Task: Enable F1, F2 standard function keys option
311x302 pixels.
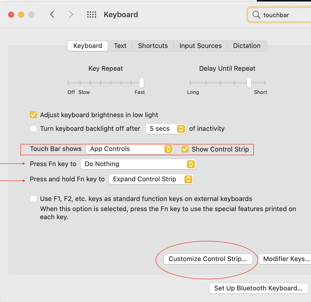Action: (x=33, y=199)
